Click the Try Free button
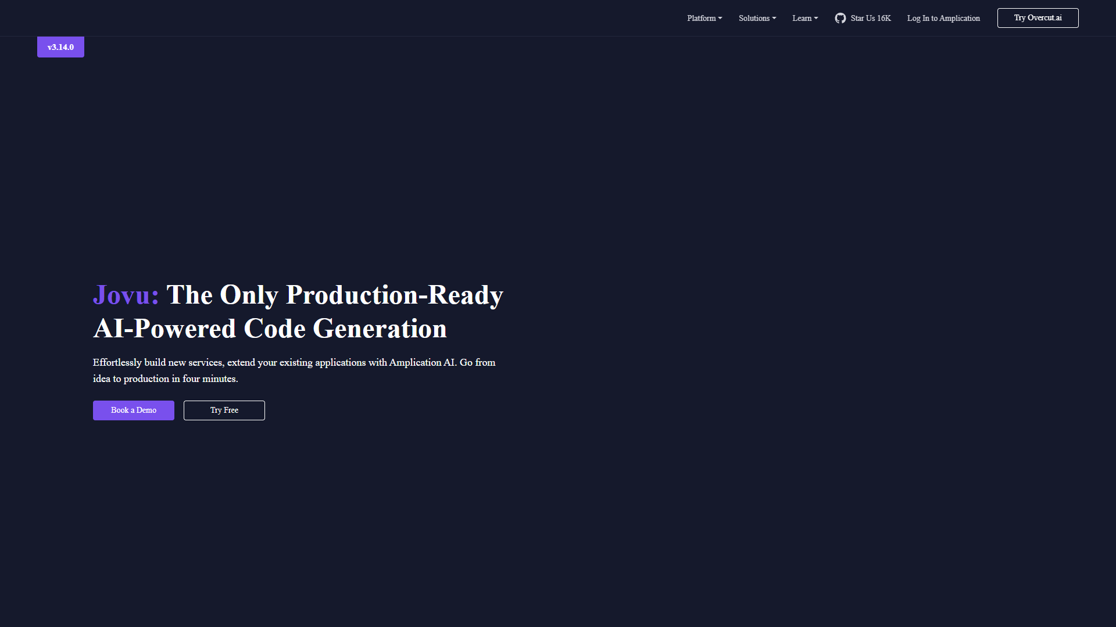 224,410
